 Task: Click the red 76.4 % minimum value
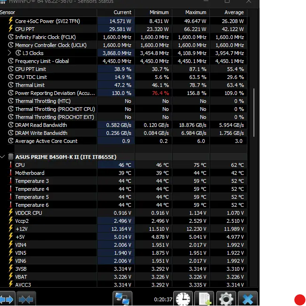tap(161, 93)
